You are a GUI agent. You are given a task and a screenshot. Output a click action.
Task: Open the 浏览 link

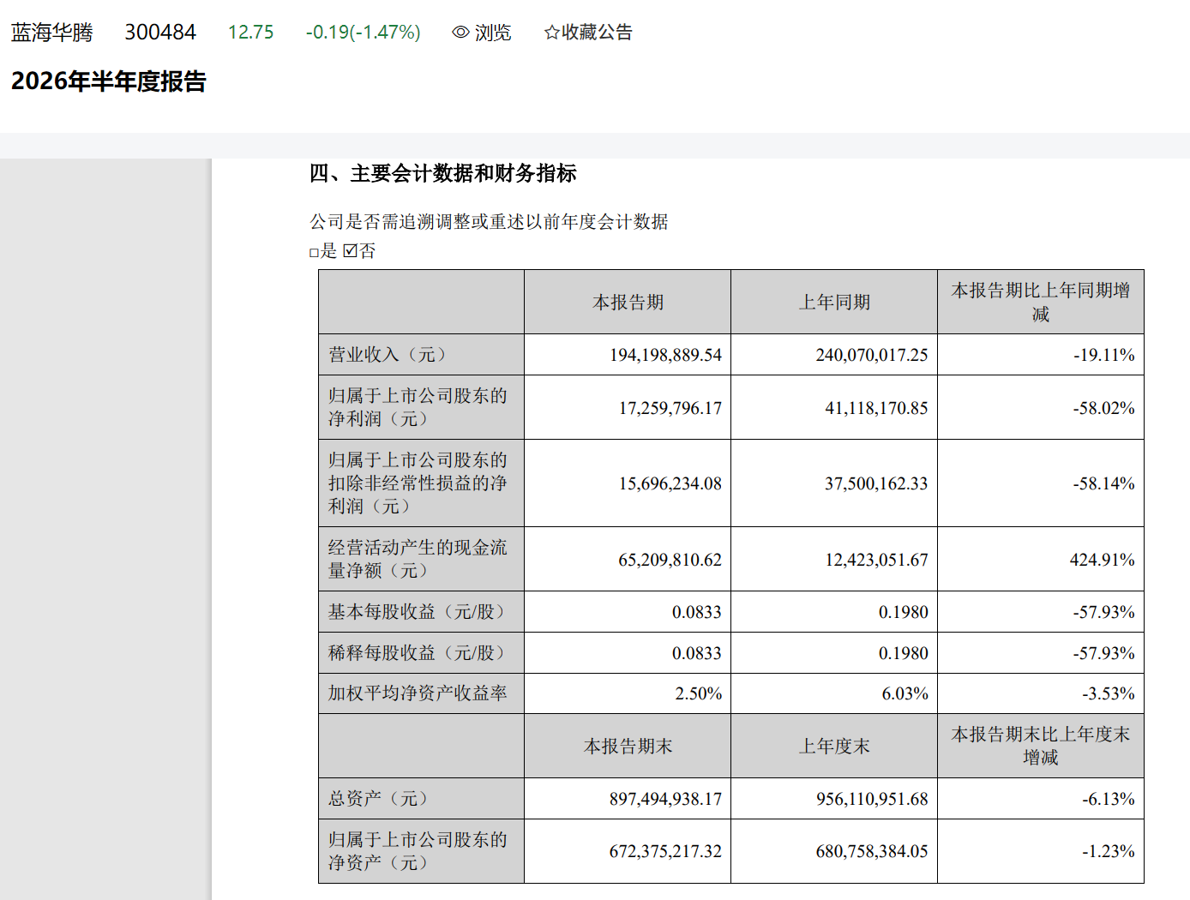click(493, 33)
